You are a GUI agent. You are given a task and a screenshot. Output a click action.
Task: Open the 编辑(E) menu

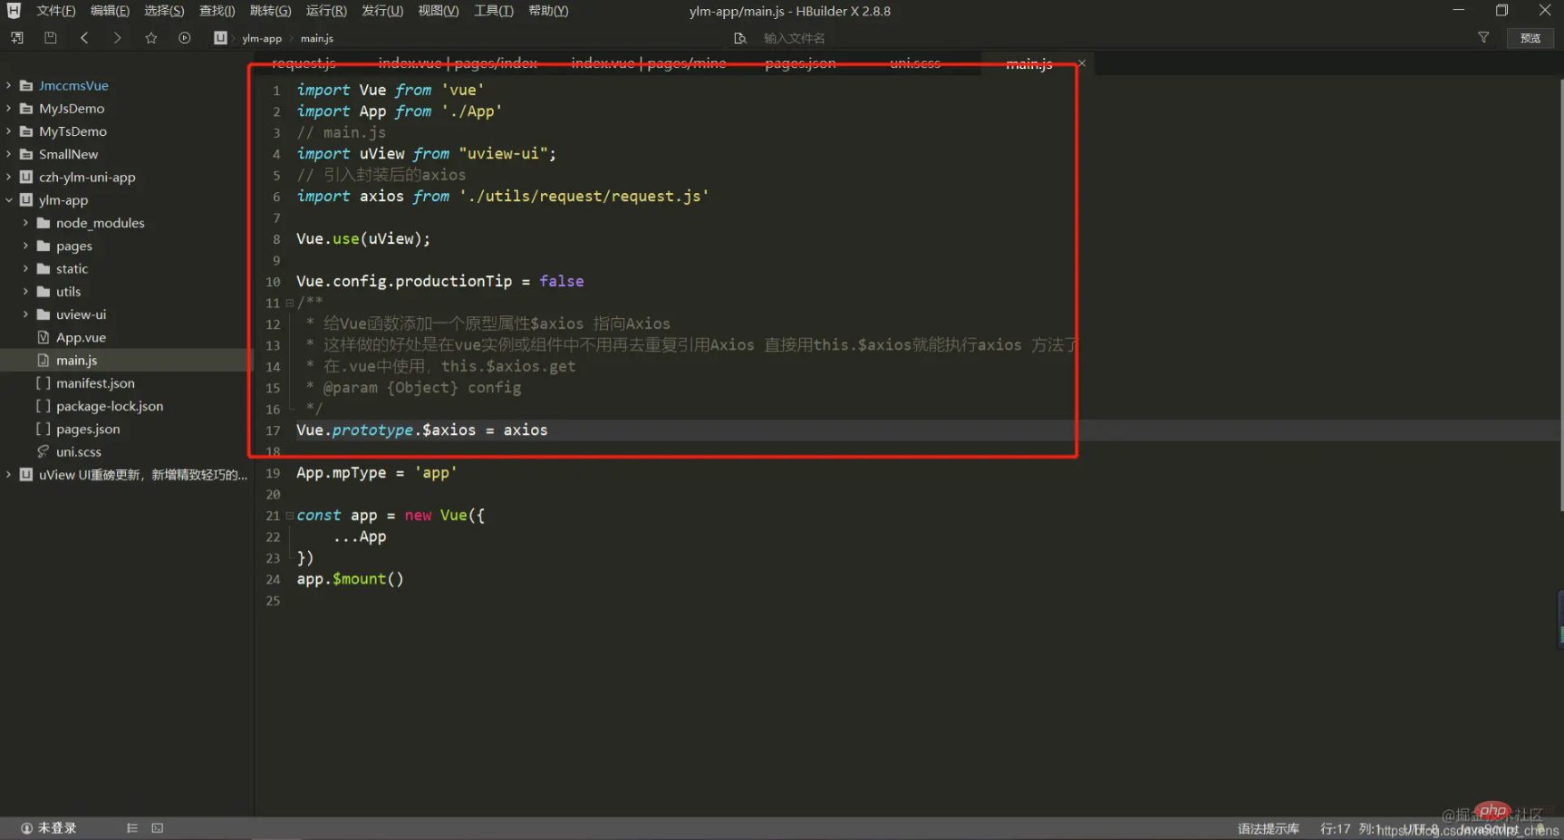[x=110, y=11]
